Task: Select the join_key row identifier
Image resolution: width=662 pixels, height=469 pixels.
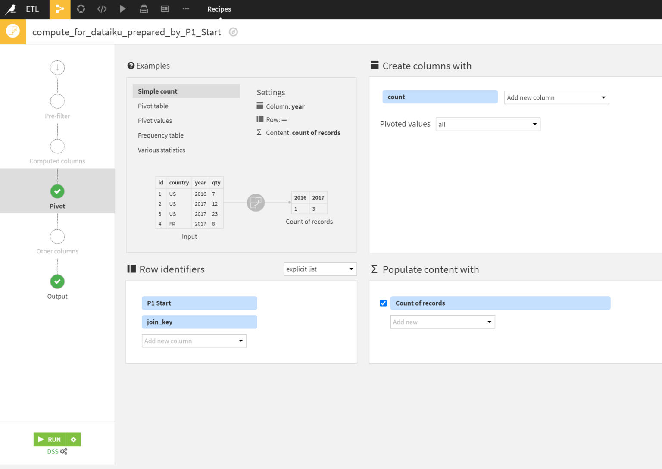Action: pyautogui.click(x=199, y=322)
